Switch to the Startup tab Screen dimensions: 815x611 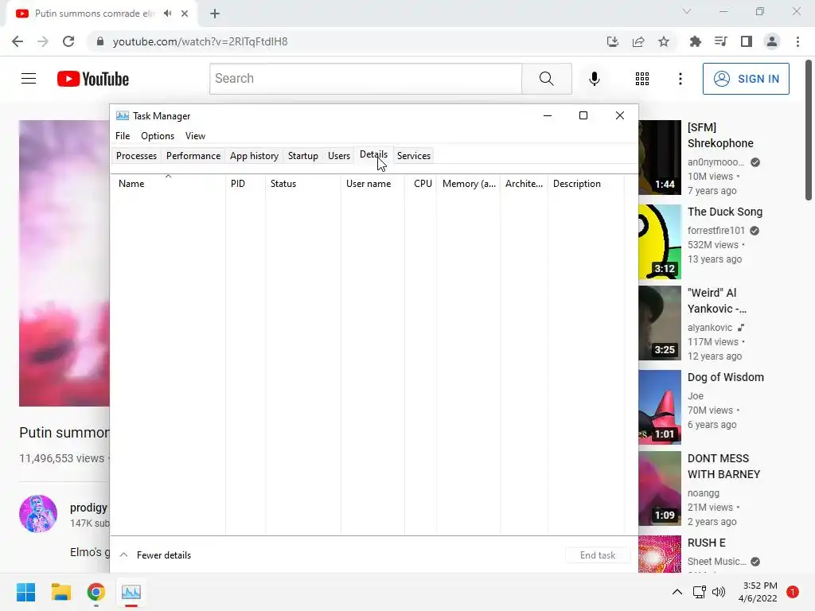click(303, 156)
